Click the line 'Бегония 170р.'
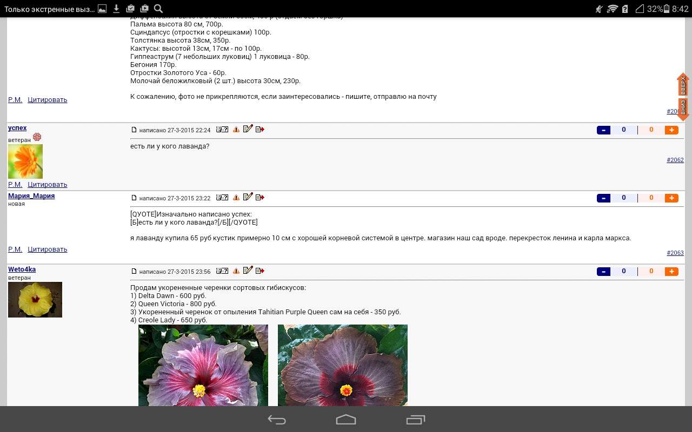This screenshot has width=692, height=432. point(154,65)
